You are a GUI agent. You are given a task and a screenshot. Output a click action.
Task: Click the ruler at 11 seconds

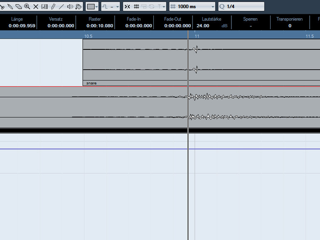click(x=197, y=36)
